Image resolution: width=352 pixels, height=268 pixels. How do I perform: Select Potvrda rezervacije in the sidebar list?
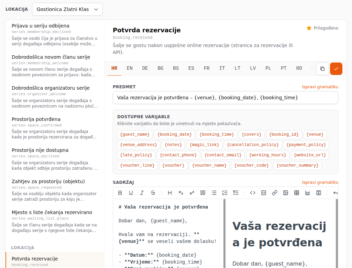click(x=55, y=260)
